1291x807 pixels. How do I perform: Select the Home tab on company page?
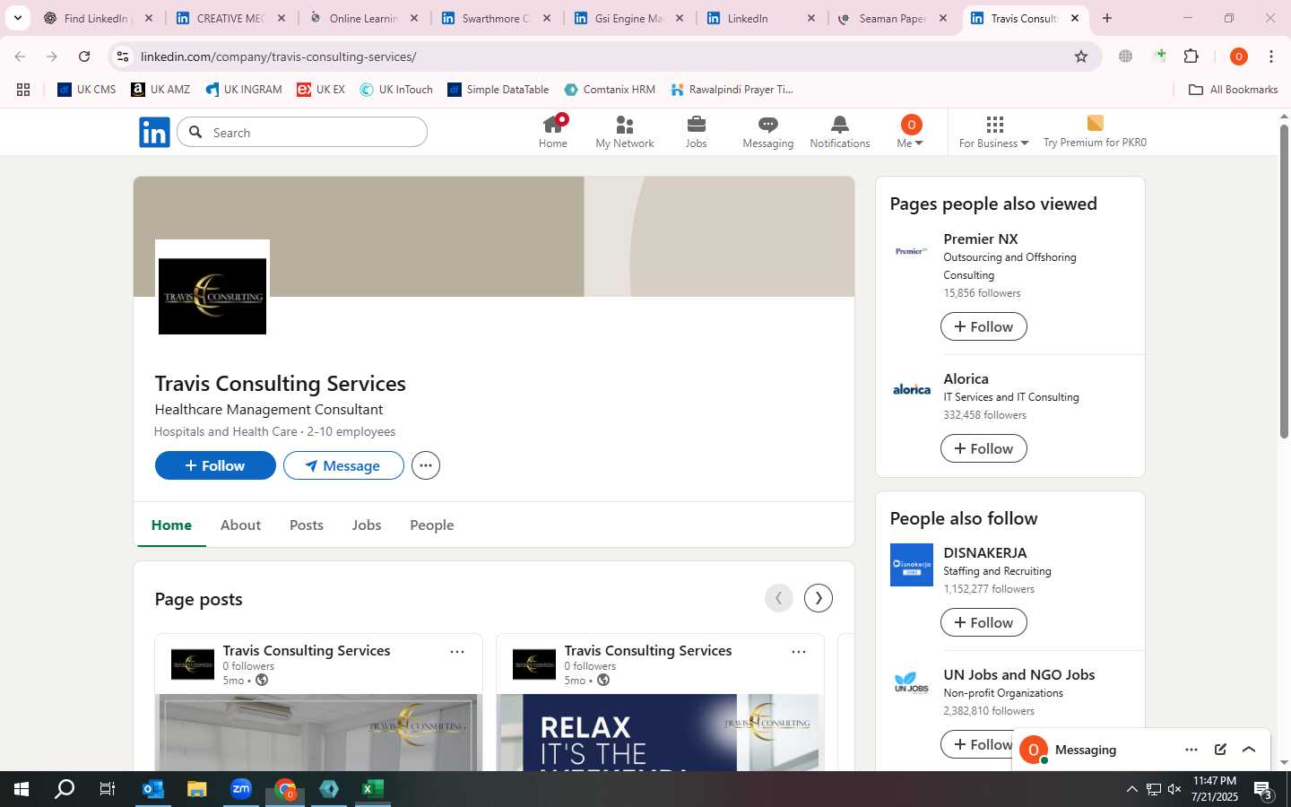171,525
